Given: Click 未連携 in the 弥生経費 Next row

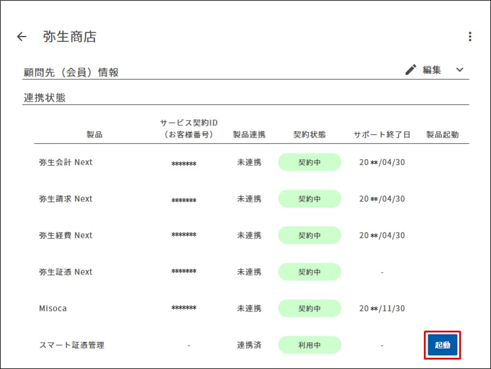Looking at the screenshot, I should [249, 235].
